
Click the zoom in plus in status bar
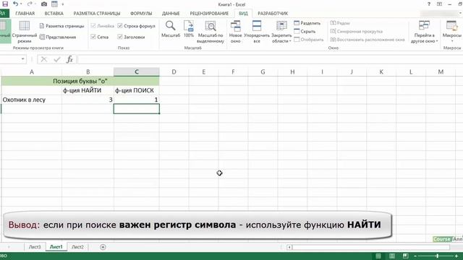pyautogui.click(x=456, y=256)
